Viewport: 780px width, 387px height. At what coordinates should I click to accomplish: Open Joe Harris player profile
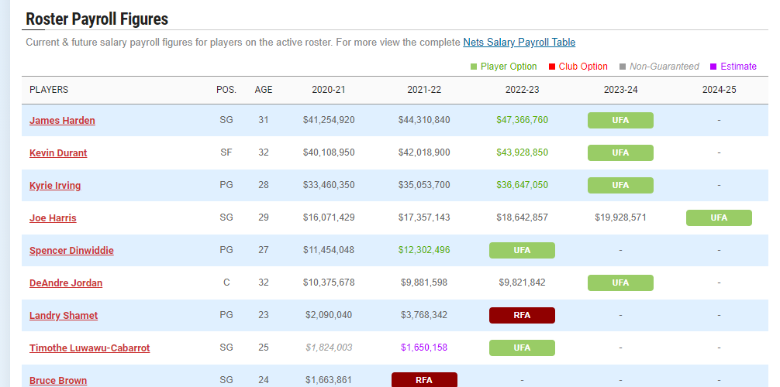point(53,217)
